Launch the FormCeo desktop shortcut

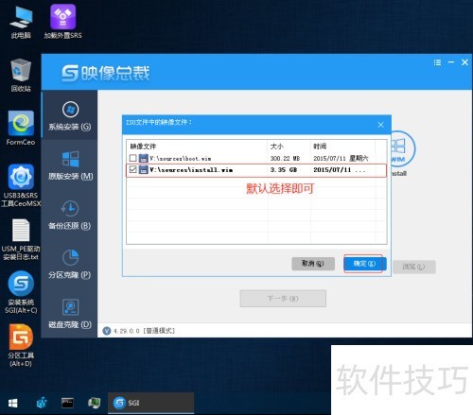21,128
